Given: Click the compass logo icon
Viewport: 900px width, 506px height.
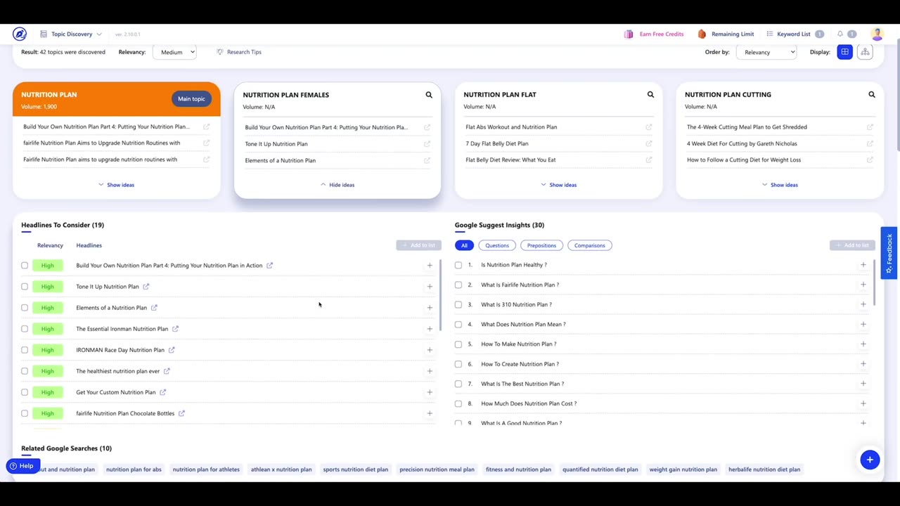Looking at the screenshot, I should (20, 34).
